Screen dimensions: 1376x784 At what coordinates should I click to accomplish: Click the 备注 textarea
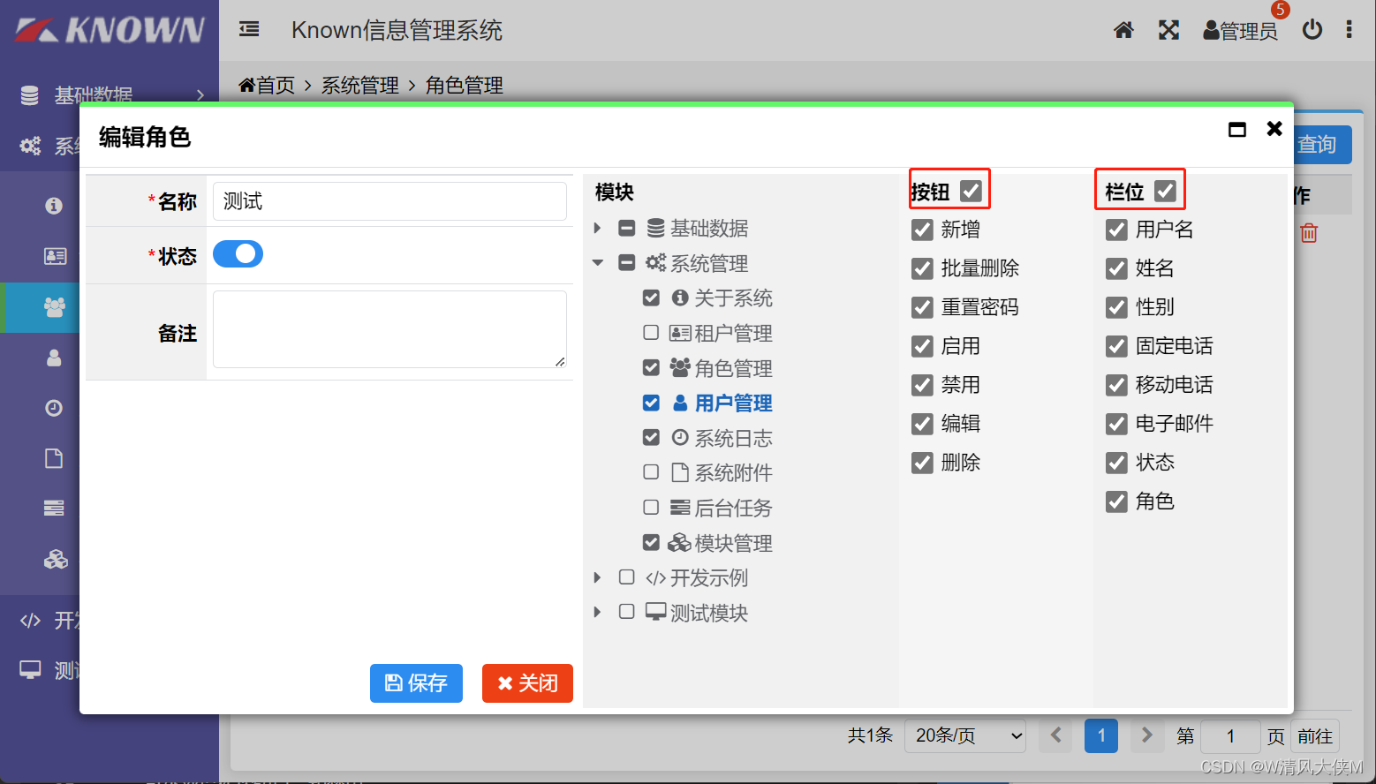coord(389,329)
